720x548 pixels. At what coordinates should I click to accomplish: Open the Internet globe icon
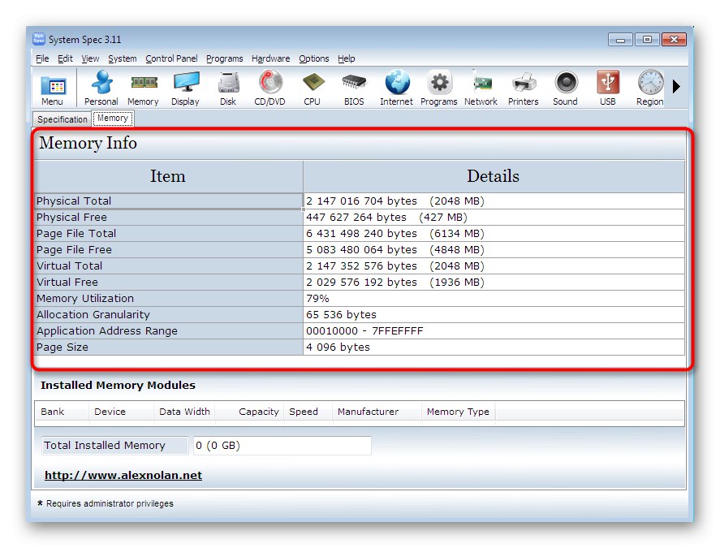[396, 88]
